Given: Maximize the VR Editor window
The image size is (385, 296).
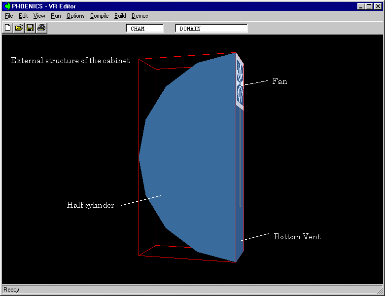Looking at the screenshot, I should click(x=369, y=6).
